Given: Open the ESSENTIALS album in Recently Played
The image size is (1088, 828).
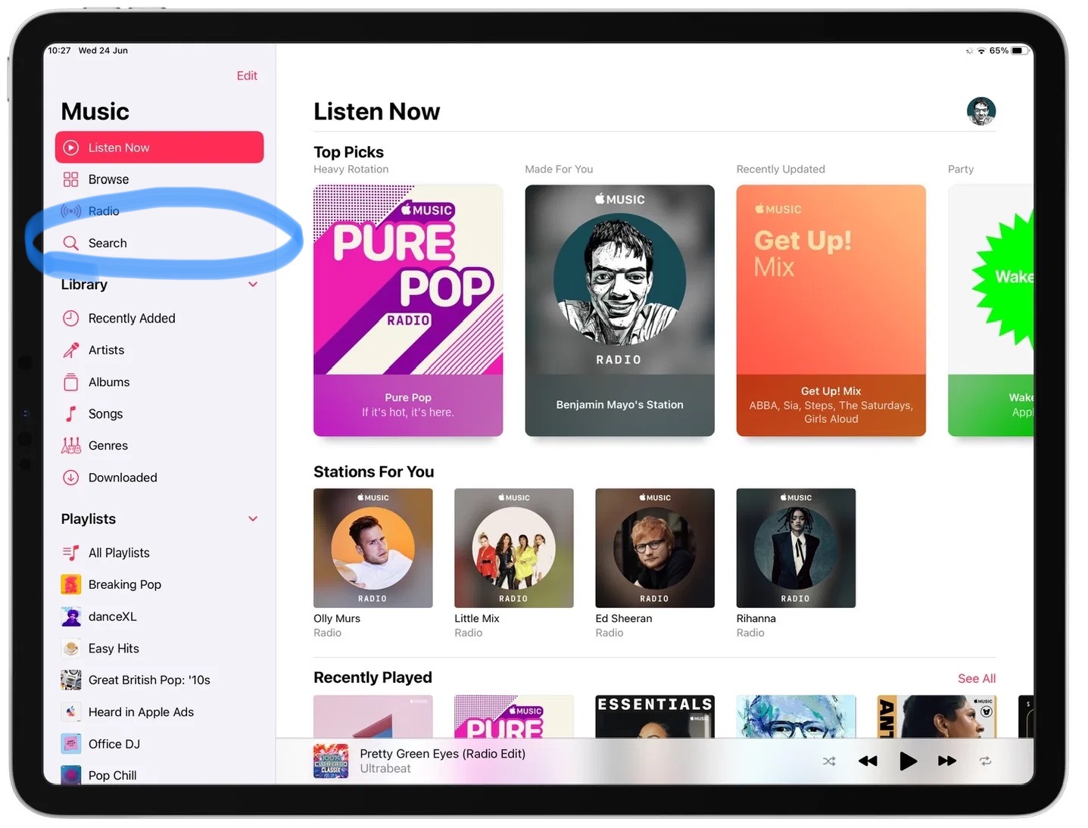Looking at the screenshot, I should [x=655, y=716].
